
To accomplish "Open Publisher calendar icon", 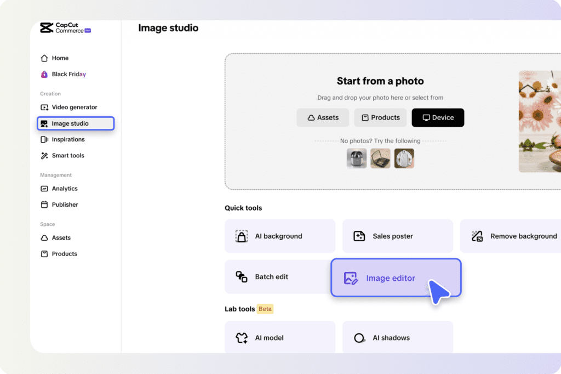I will pos(44,205).
